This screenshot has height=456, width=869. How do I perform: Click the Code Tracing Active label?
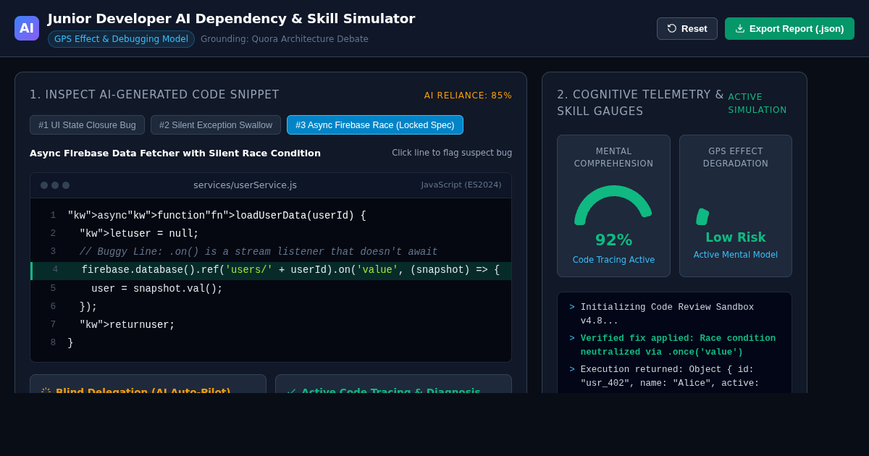click(x=613, y=260)
